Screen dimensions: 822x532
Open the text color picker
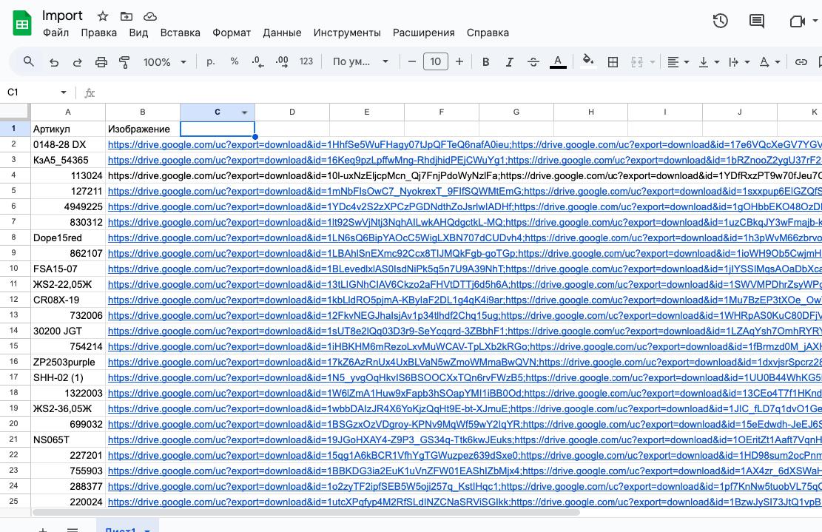tap(558, 62)
